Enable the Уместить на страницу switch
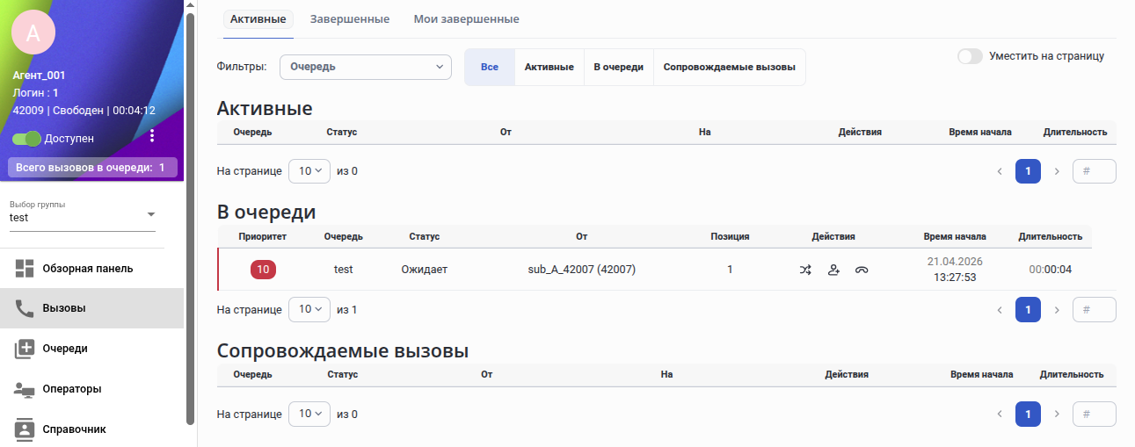Screen dimensions: 1135x447 (x=970, y=56)
